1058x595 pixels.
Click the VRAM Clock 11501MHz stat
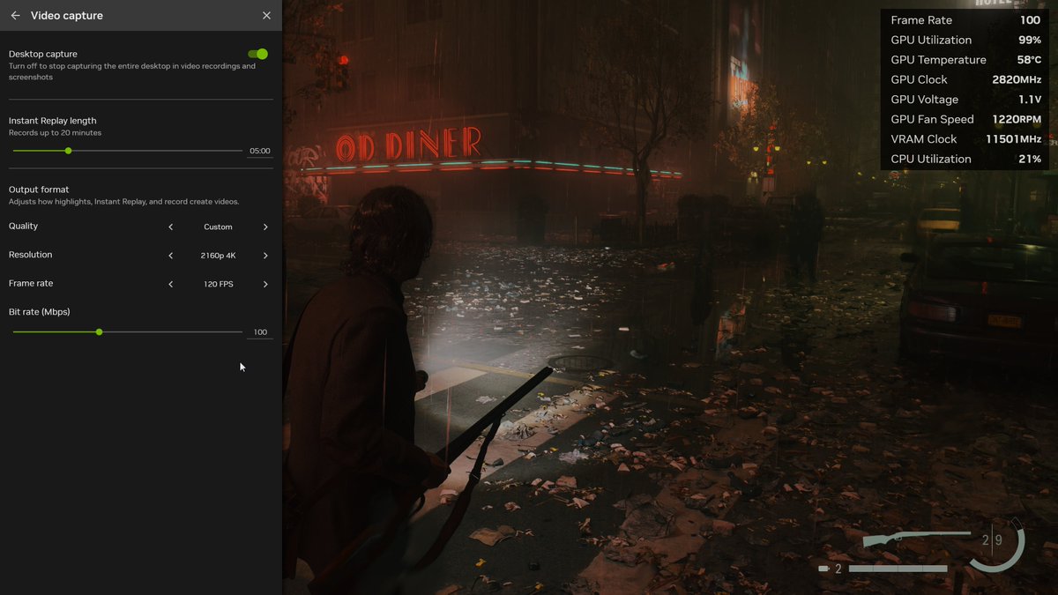[965, 139]
